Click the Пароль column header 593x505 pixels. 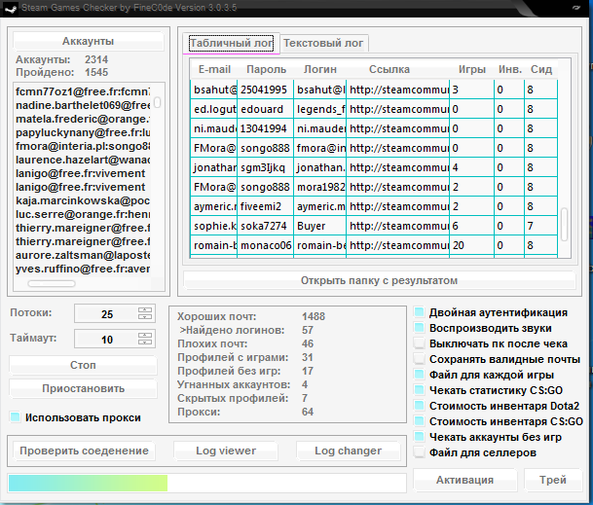[x=266, y=69]
